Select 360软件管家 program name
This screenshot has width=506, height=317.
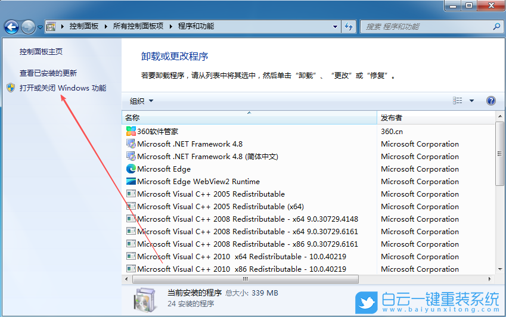157,132
